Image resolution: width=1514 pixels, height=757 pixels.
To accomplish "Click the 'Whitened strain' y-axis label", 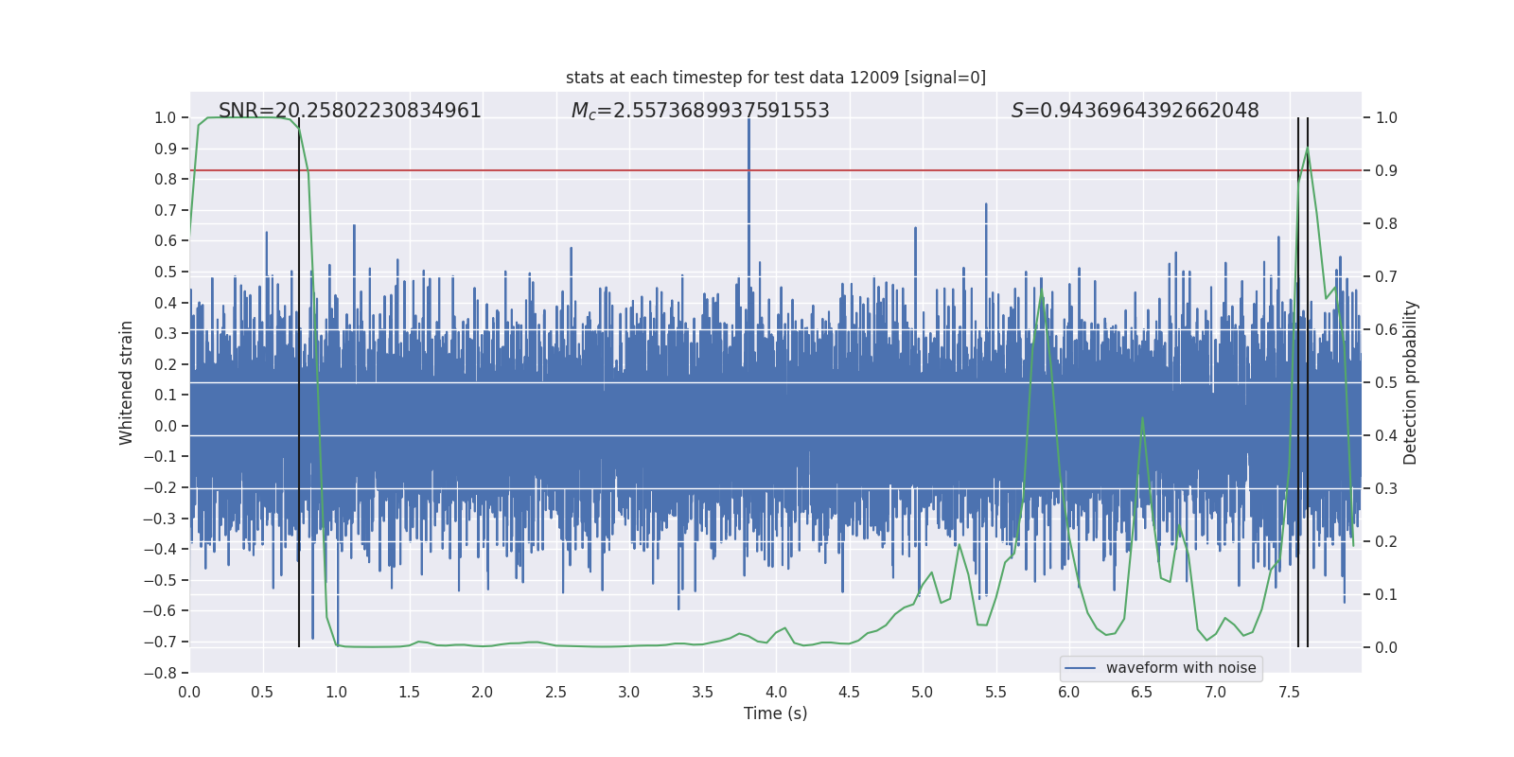I will tap(127, 382).
